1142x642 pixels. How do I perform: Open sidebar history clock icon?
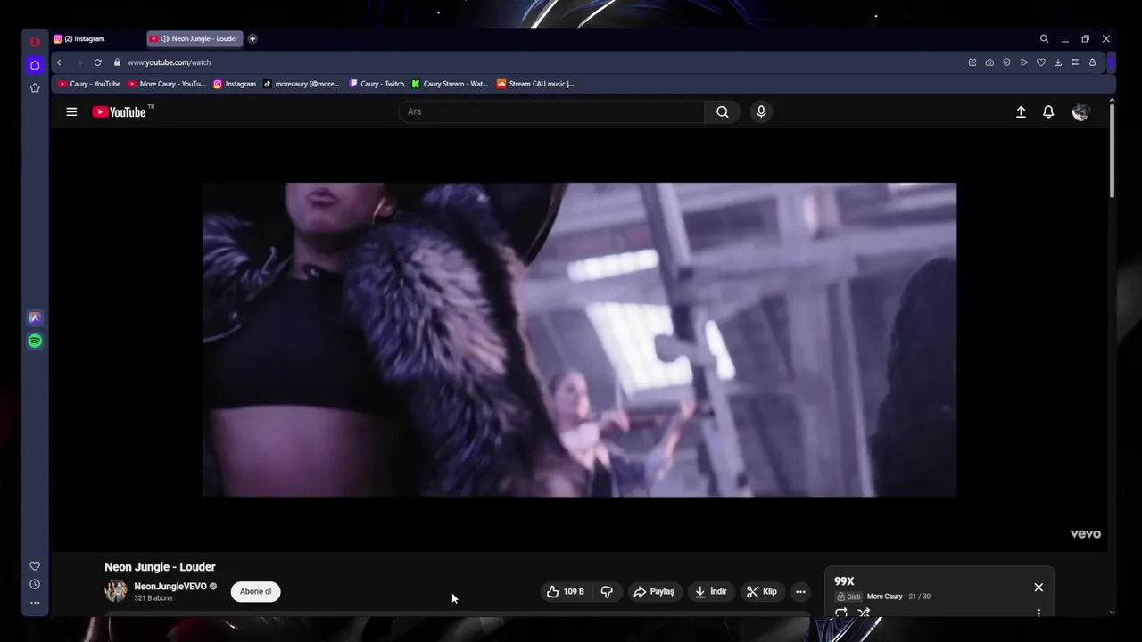point(35,584)
